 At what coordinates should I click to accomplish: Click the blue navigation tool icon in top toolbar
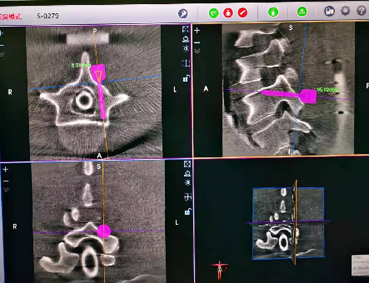pyautogui.click(x=182, y=13)
